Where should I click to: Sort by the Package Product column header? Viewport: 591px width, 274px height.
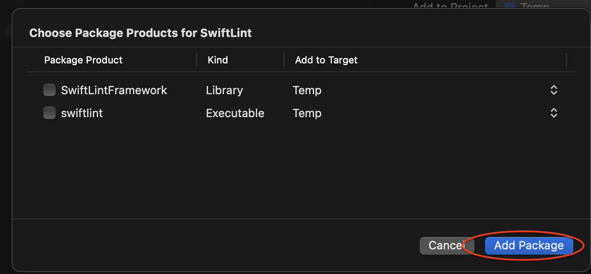[83, 60]
